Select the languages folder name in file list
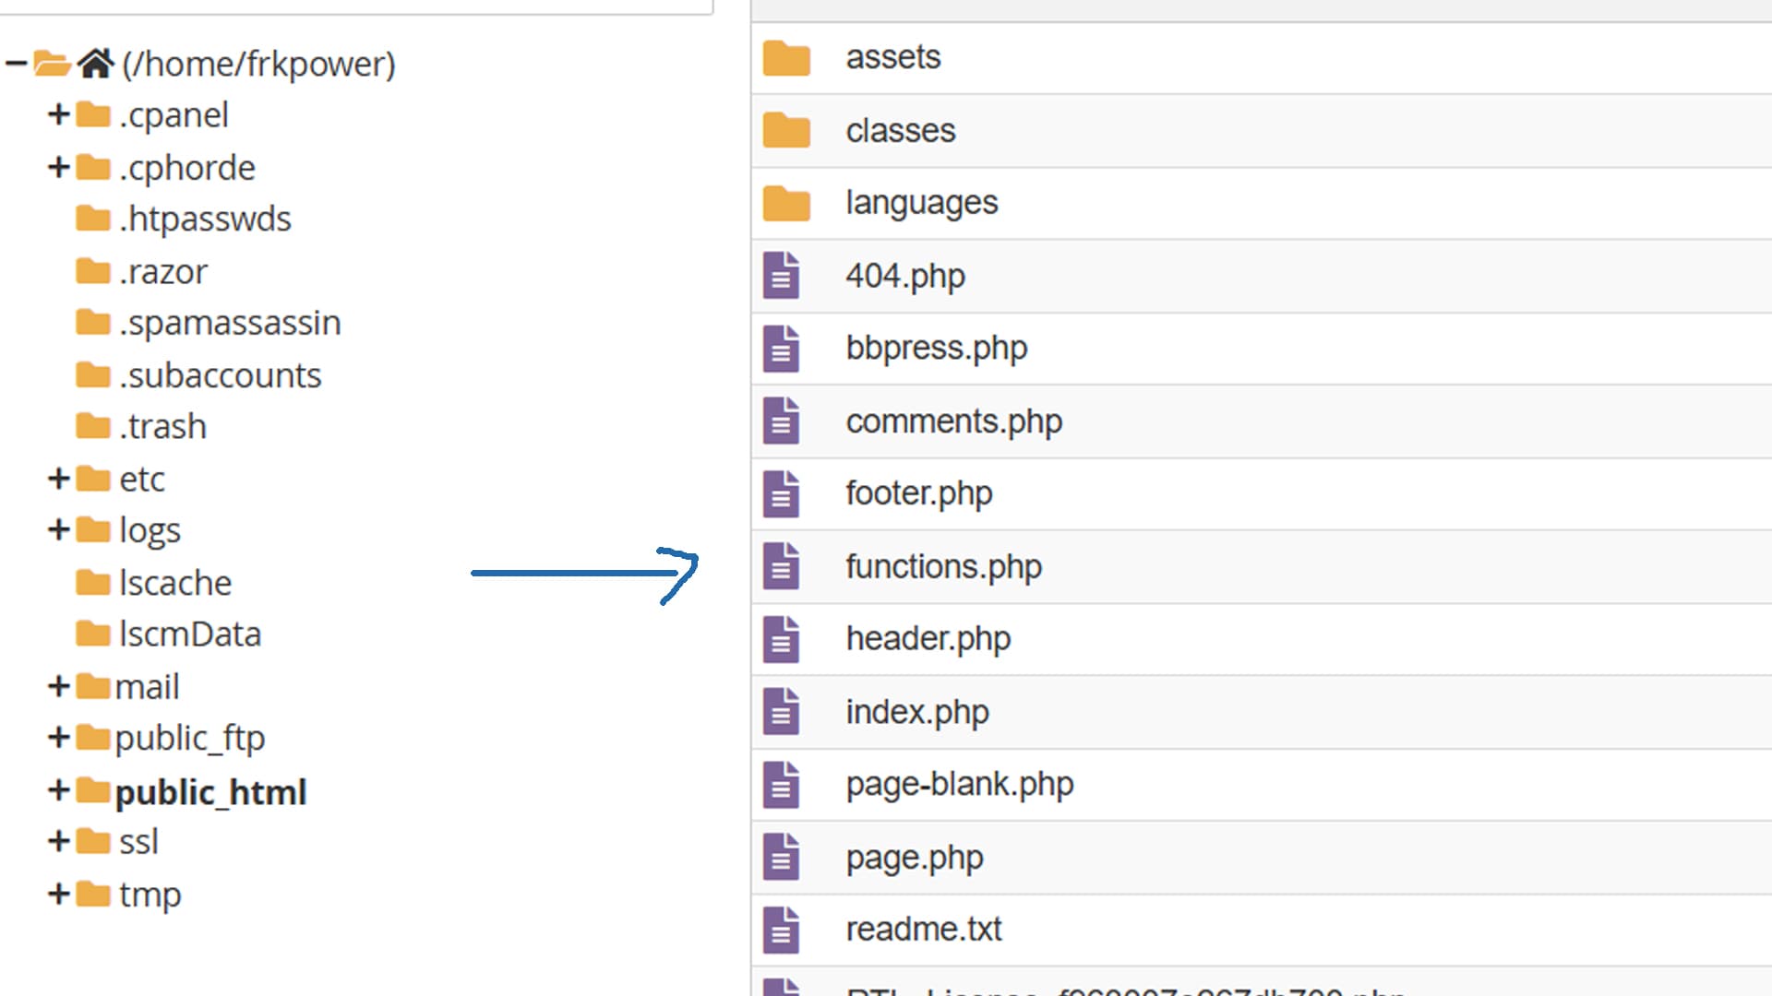Viewport: 1772px width, 996px height. point(922,203)
